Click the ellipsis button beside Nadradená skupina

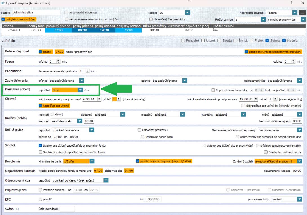302,13
